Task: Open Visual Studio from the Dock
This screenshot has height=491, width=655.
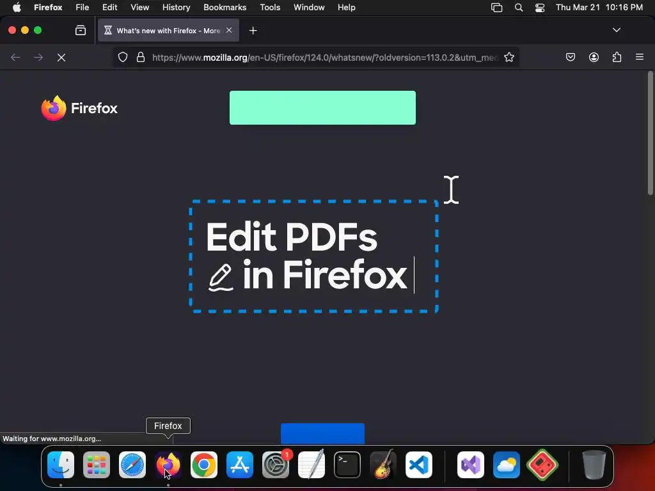Action: [471, 465]
